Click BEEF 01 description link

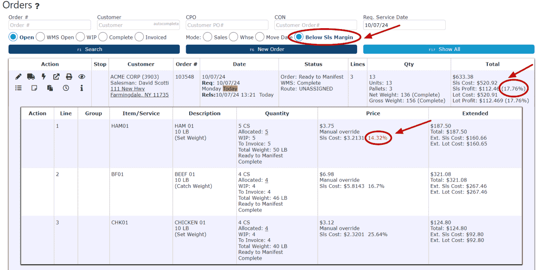(x=185, y=174)
